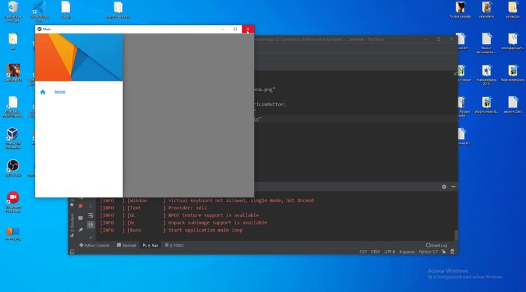
Task: Select the game shortcut desktop icon
Action: click(x=12, y=73)
